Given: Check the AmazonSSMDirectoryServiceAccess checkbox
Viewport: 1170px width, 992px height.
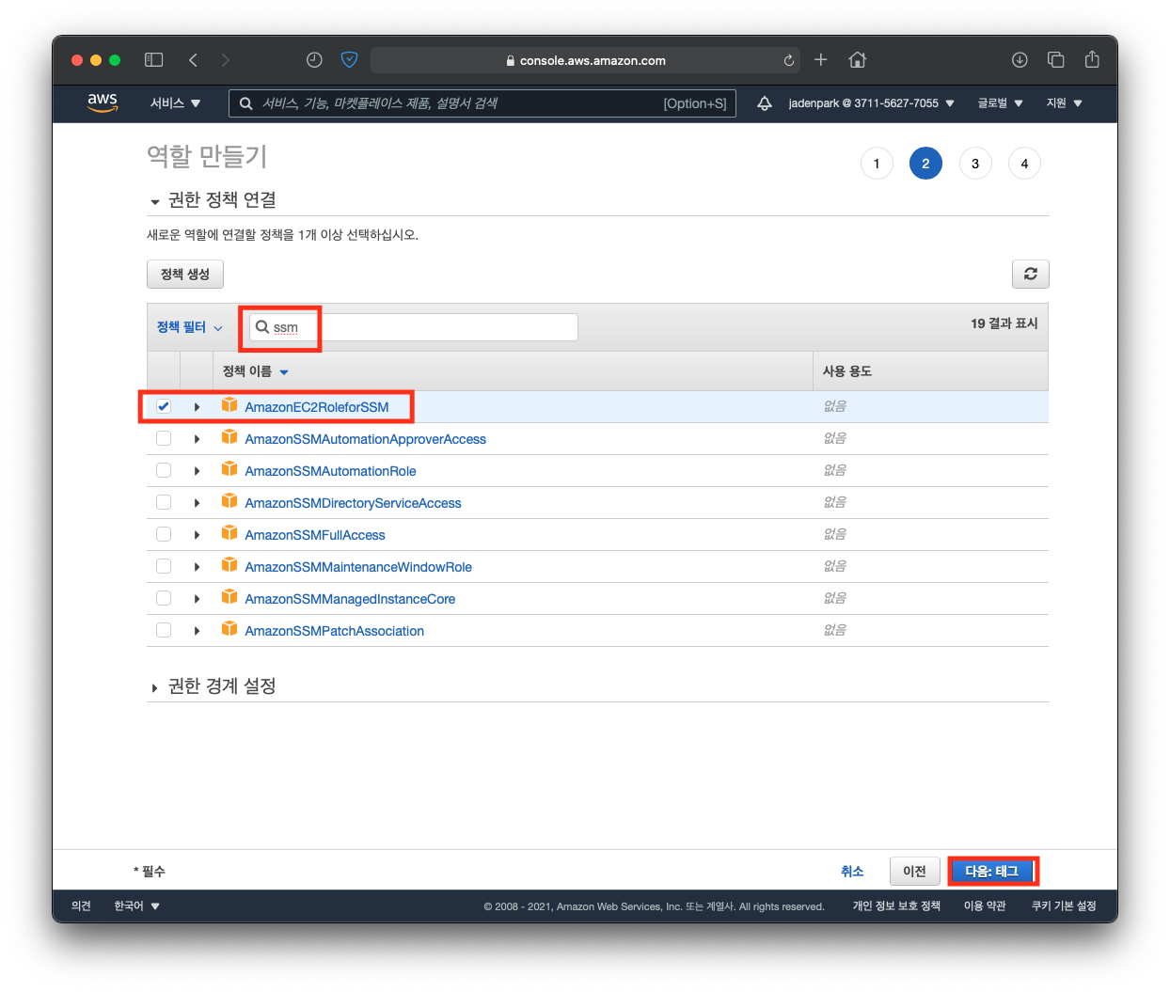Looking at the screenshot, I should (164, 502).
